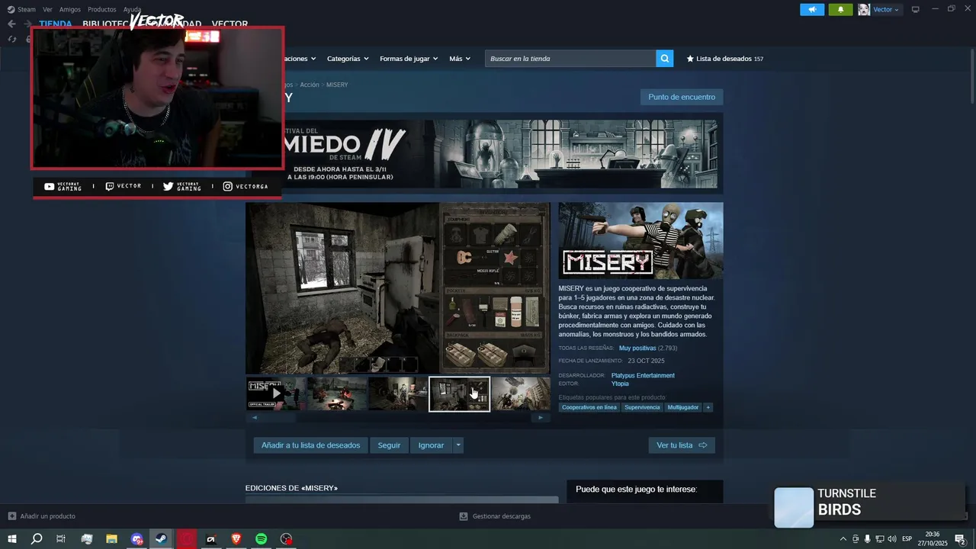The height and width of the screenshot is (549, 976).
Task: Open the Steam menu
Action: (22, 9)
